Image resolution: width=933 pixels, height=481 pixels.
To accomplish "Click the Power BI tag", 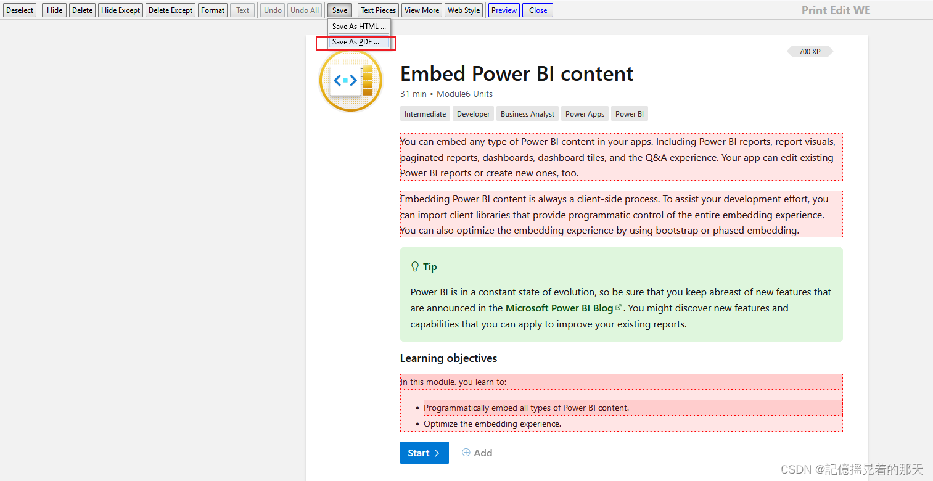I will tap(630, 114).
